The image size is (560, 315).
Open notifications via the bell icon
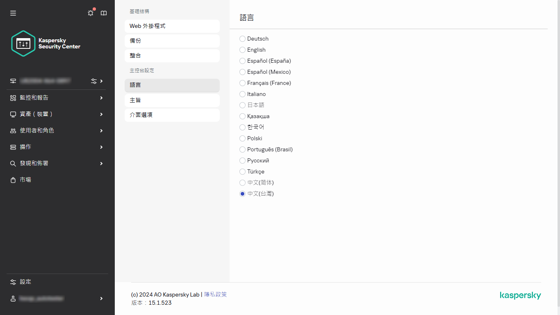pyautogui.click(x=90, y=13)
